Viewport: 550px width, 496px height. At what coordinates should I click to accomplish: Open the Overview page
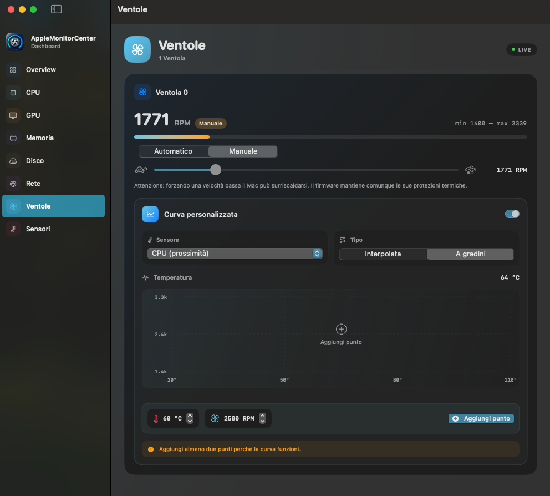(53, 70)
